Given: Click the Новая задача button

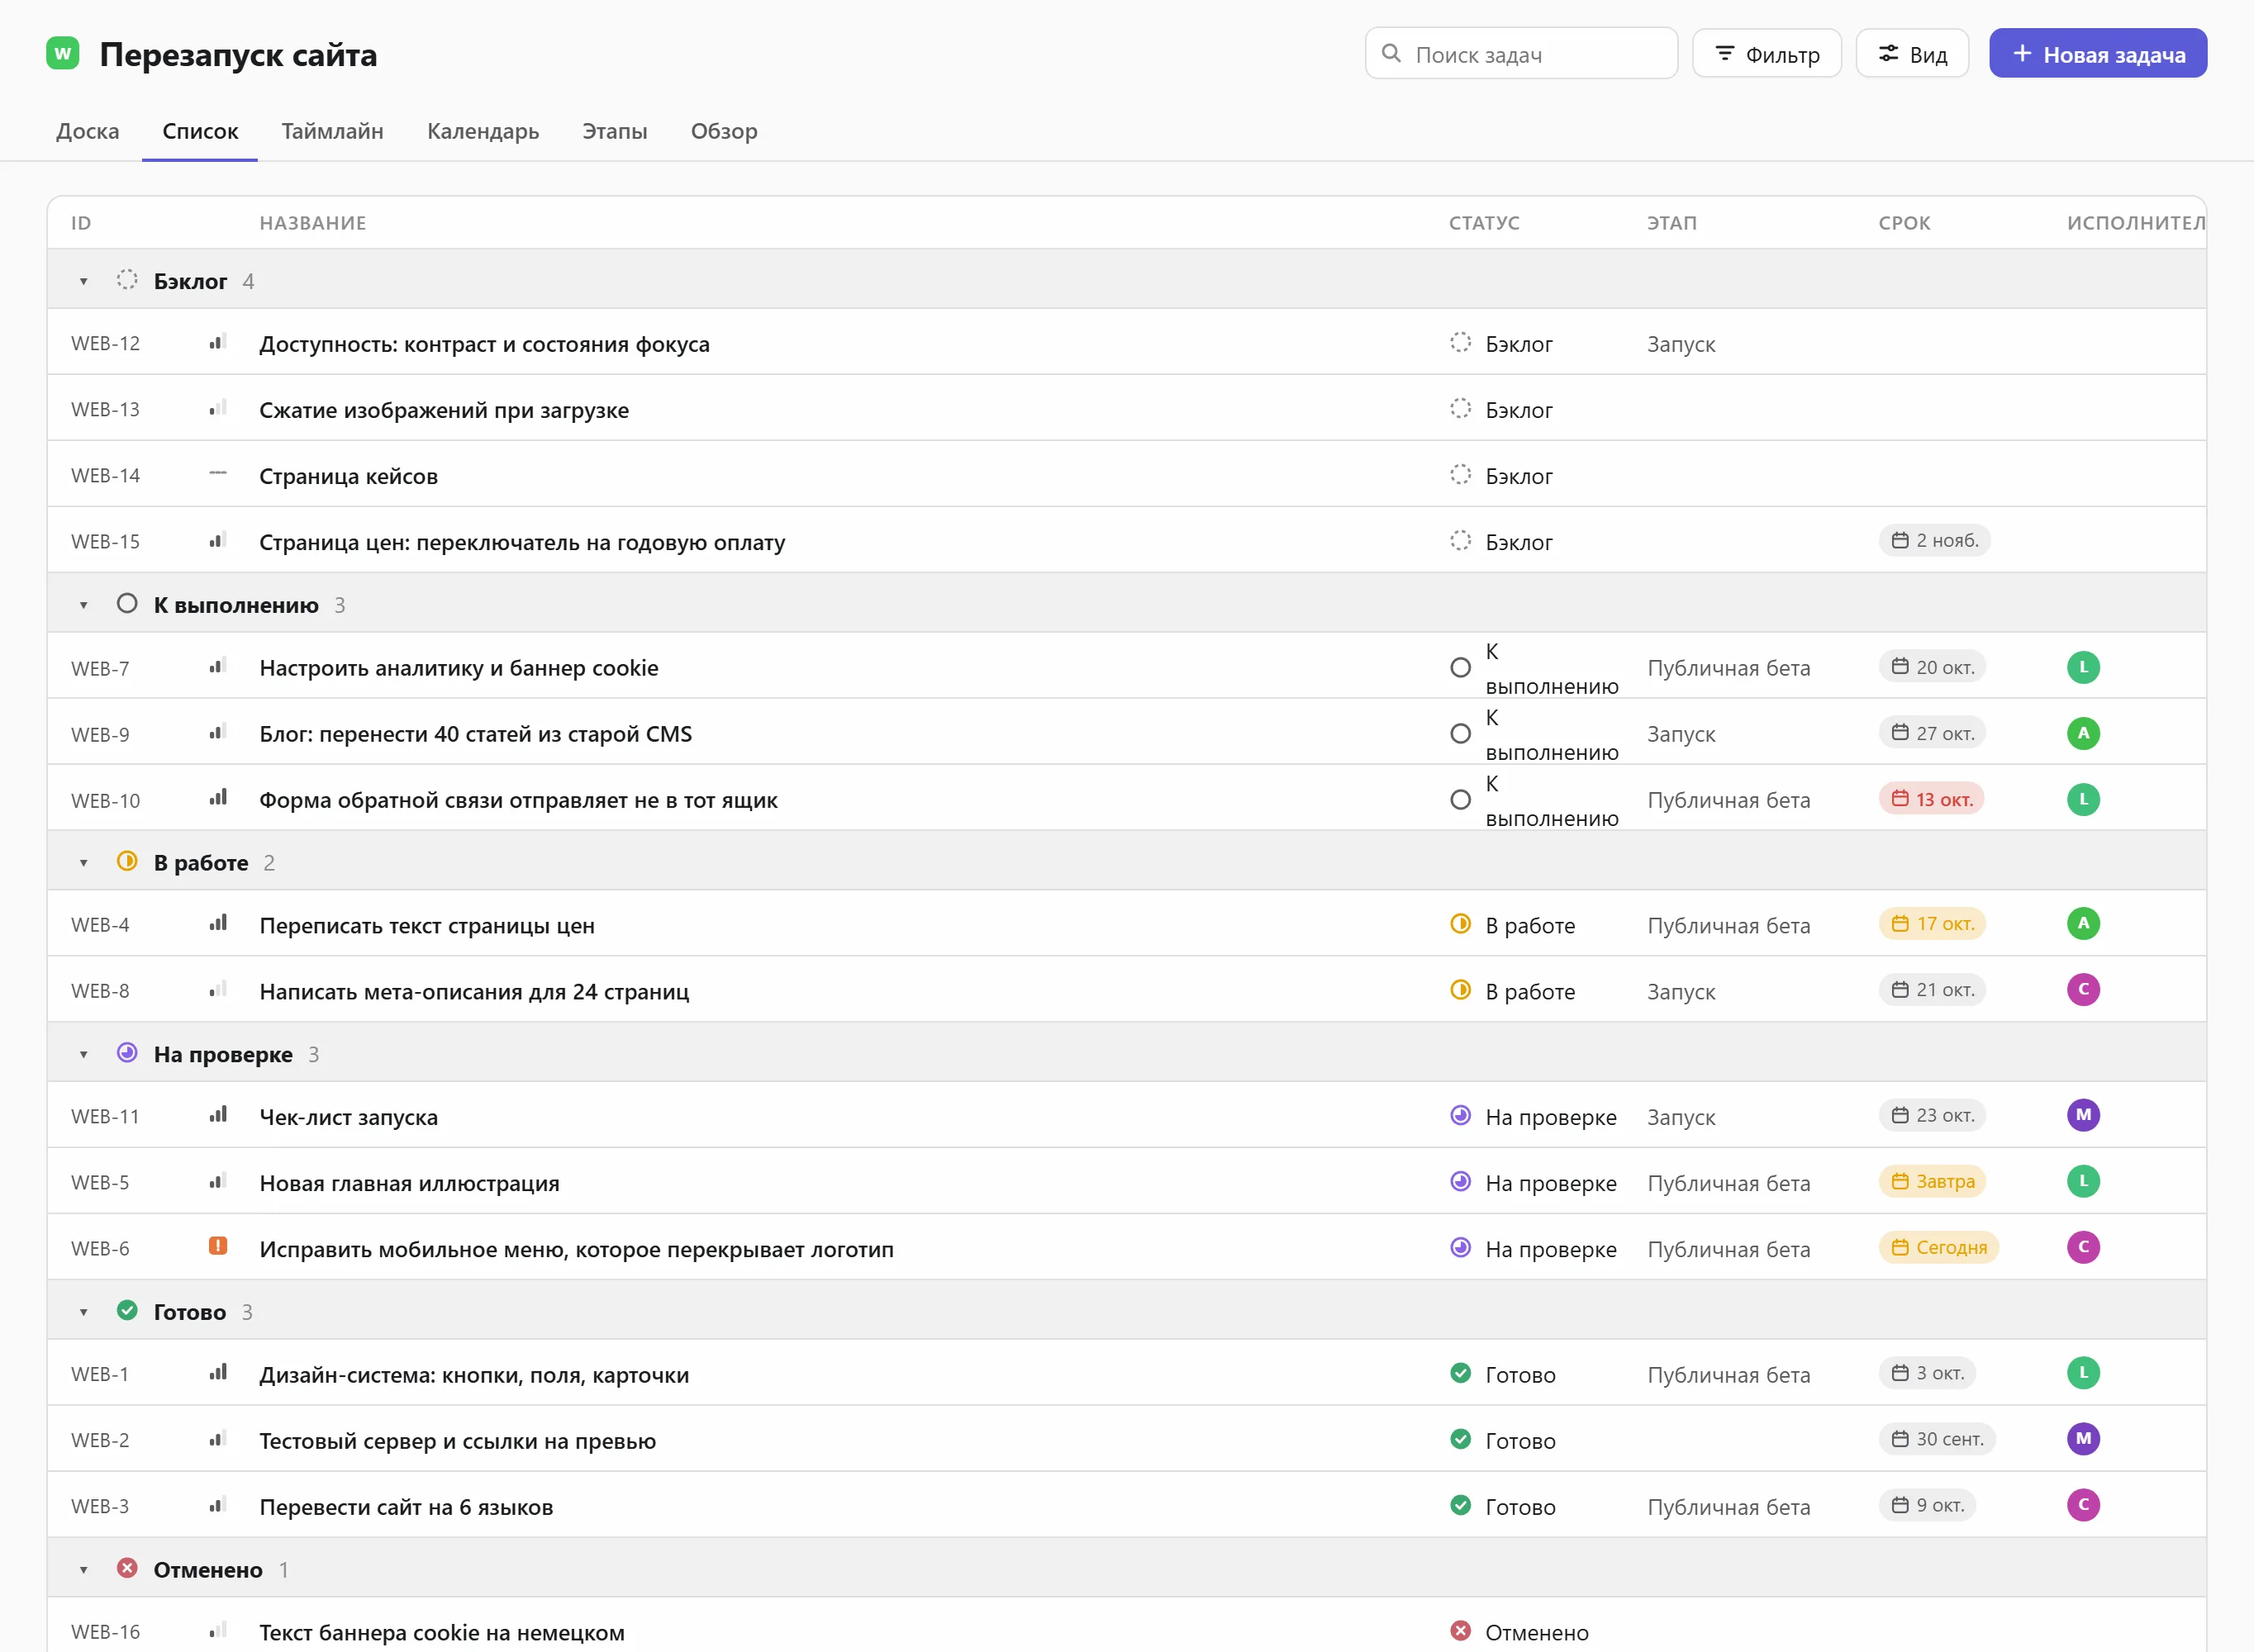Looking at the screenshot, I should 2098,54.
